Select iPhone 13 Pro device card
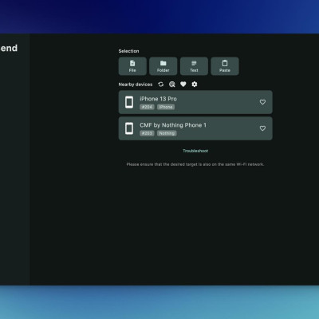The width and height of the screenshot is (319, 319). coord(195,102)
